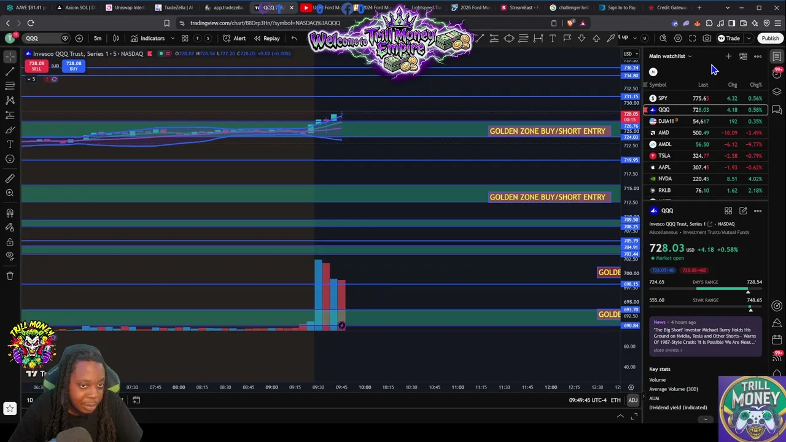Undo the last chart action
The width and height of the screenshot is (786, 442).
tap(294, 38)
